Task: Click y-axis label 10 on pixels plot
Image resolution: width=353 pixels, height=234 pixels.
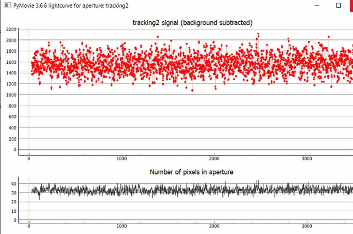Action: pos(14,211)
